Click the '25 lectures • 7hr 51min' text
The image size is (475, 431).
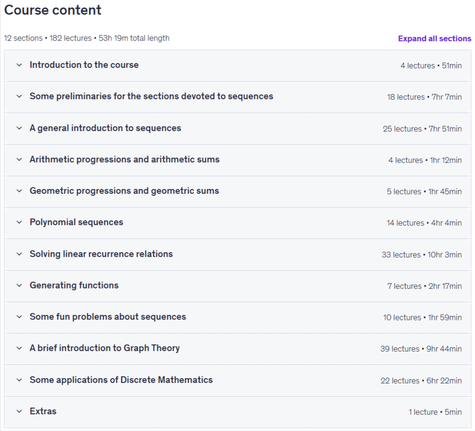click(x=422, y=129)
